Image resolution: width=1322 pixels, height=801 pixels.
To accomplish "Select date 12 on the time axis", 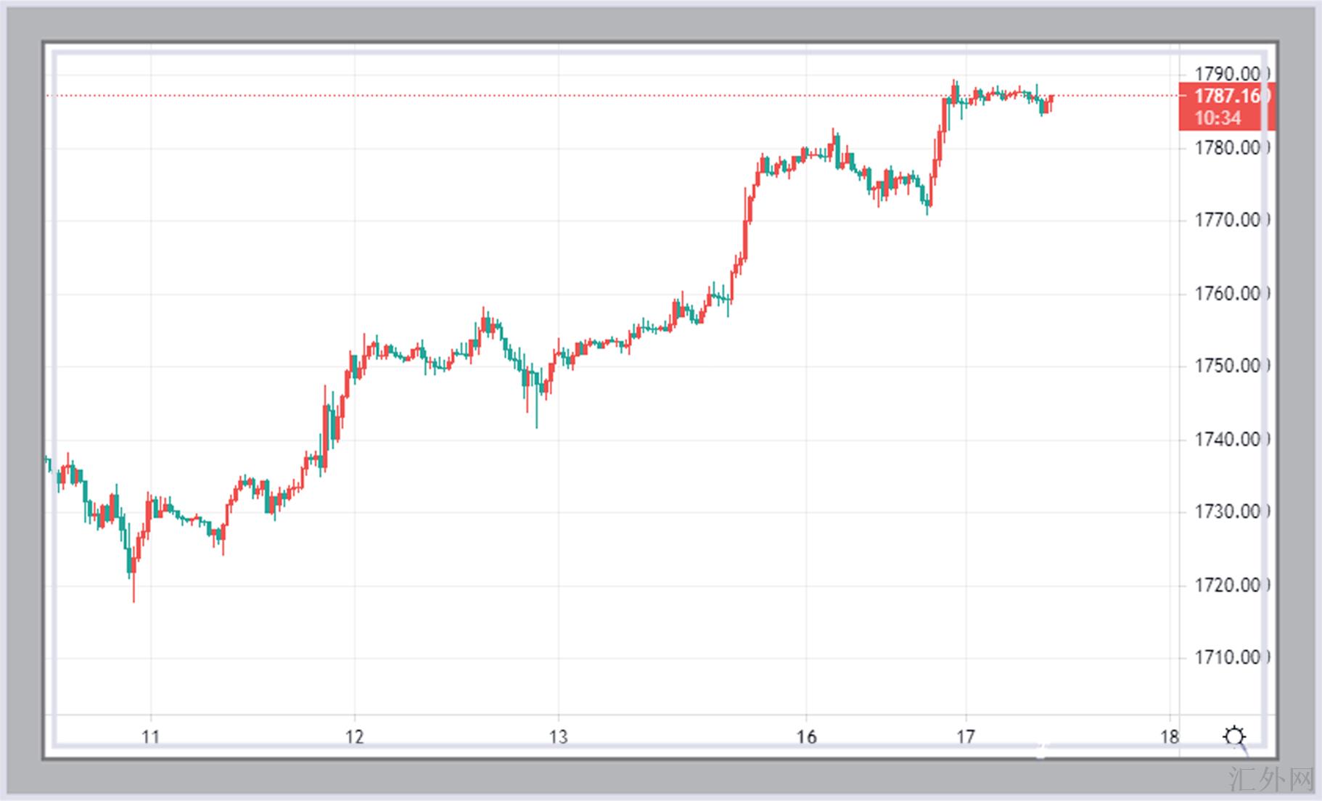I will click(354, 737).
